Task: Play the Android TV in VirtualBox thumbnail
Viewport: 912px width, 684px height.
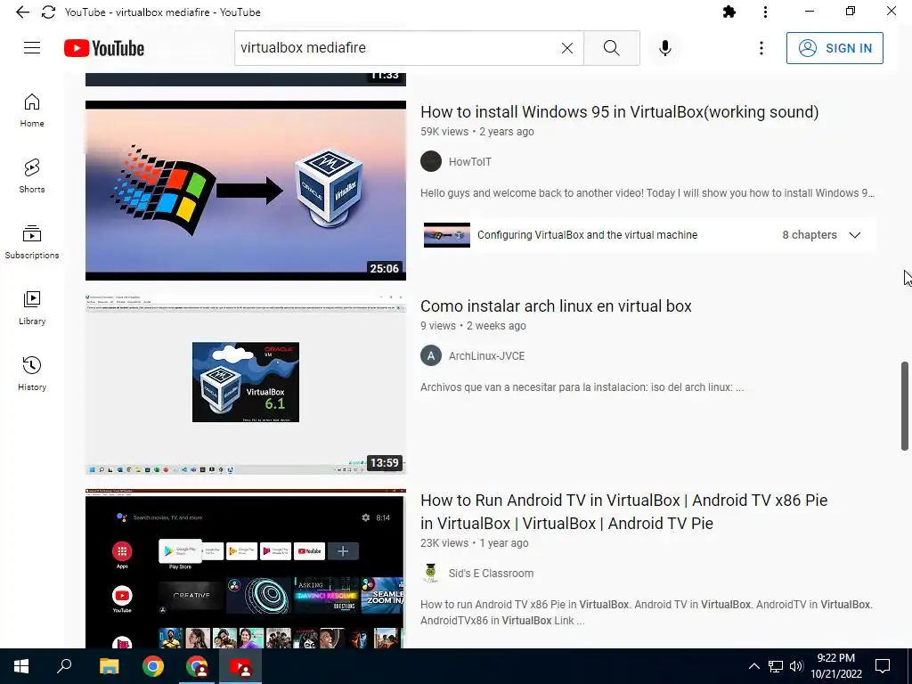Action: tap(246, 569)
